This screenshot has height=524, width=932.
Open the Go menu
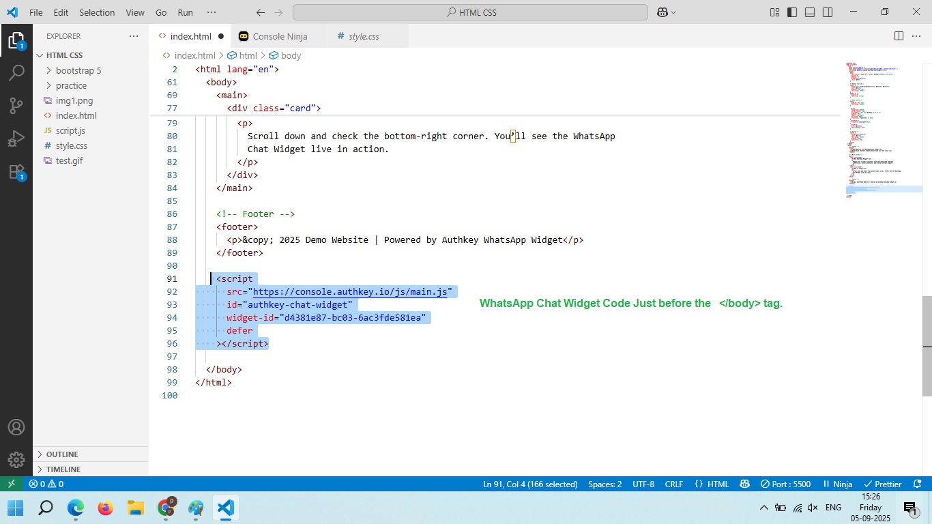(161, 12)
